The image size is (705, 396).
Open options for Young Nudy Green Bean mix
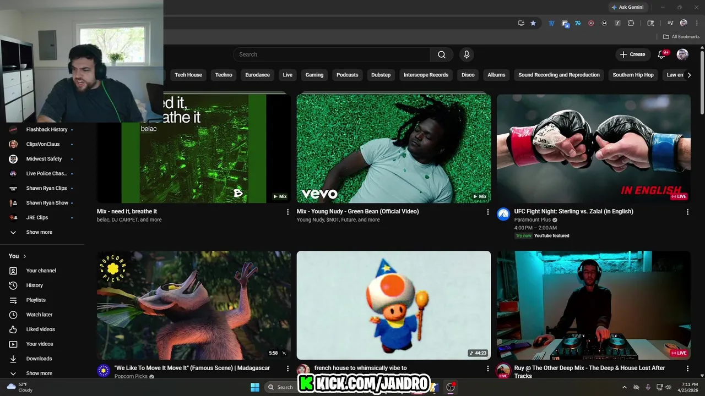click(487, 212)
